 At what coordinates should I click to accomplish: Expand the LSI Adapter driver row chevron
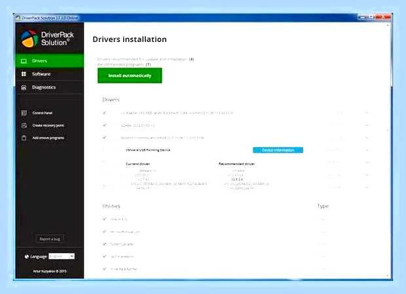pos(367,113)
